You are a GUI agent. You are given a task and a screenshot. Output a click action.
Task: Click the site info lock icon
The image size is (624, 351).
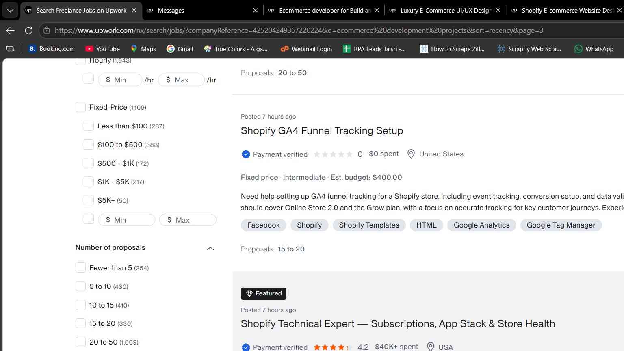pyautogui.click(x=47, y=30)
